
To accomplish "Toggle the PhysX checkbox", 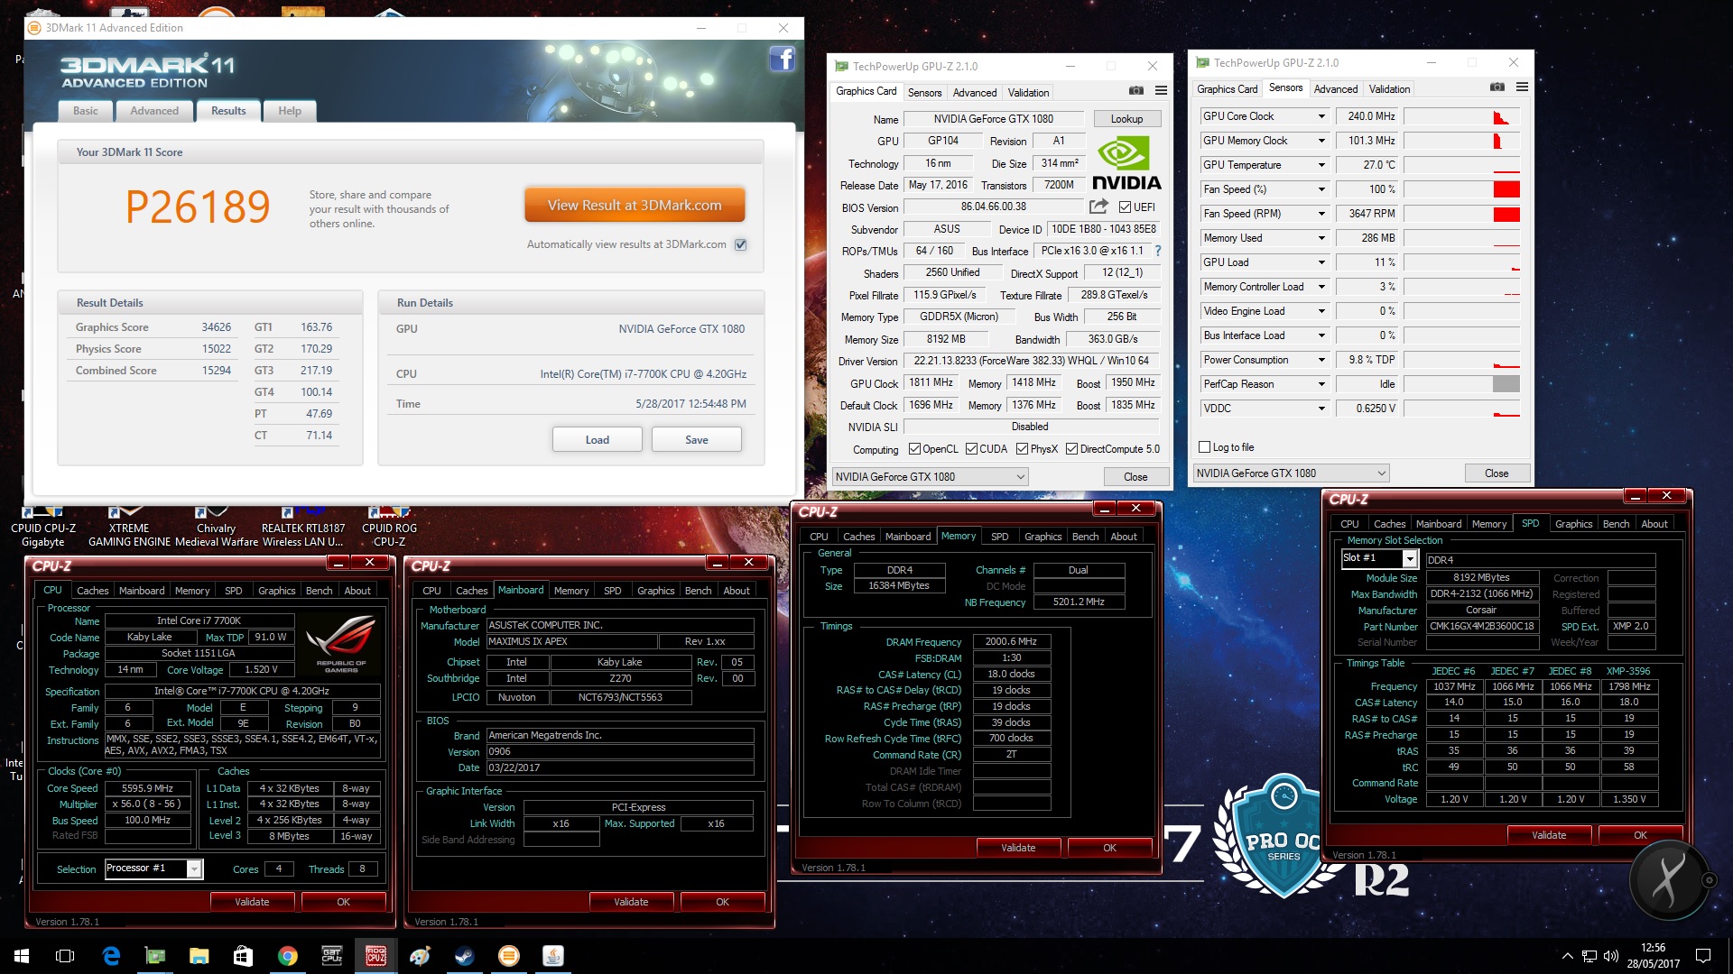I will 1023,449.
